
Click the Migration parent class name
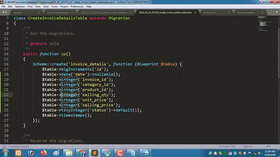(119, 18)
